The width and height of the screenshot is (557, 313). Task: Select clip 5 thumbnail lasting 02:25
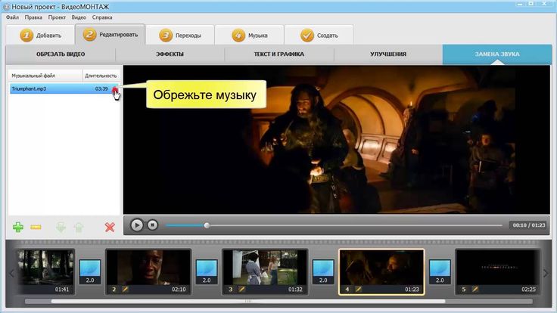click(497, 272)
